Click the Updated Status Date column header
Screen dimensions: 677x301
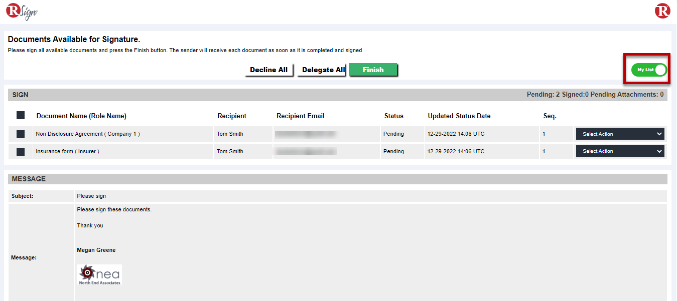click(x=459, y=116)
